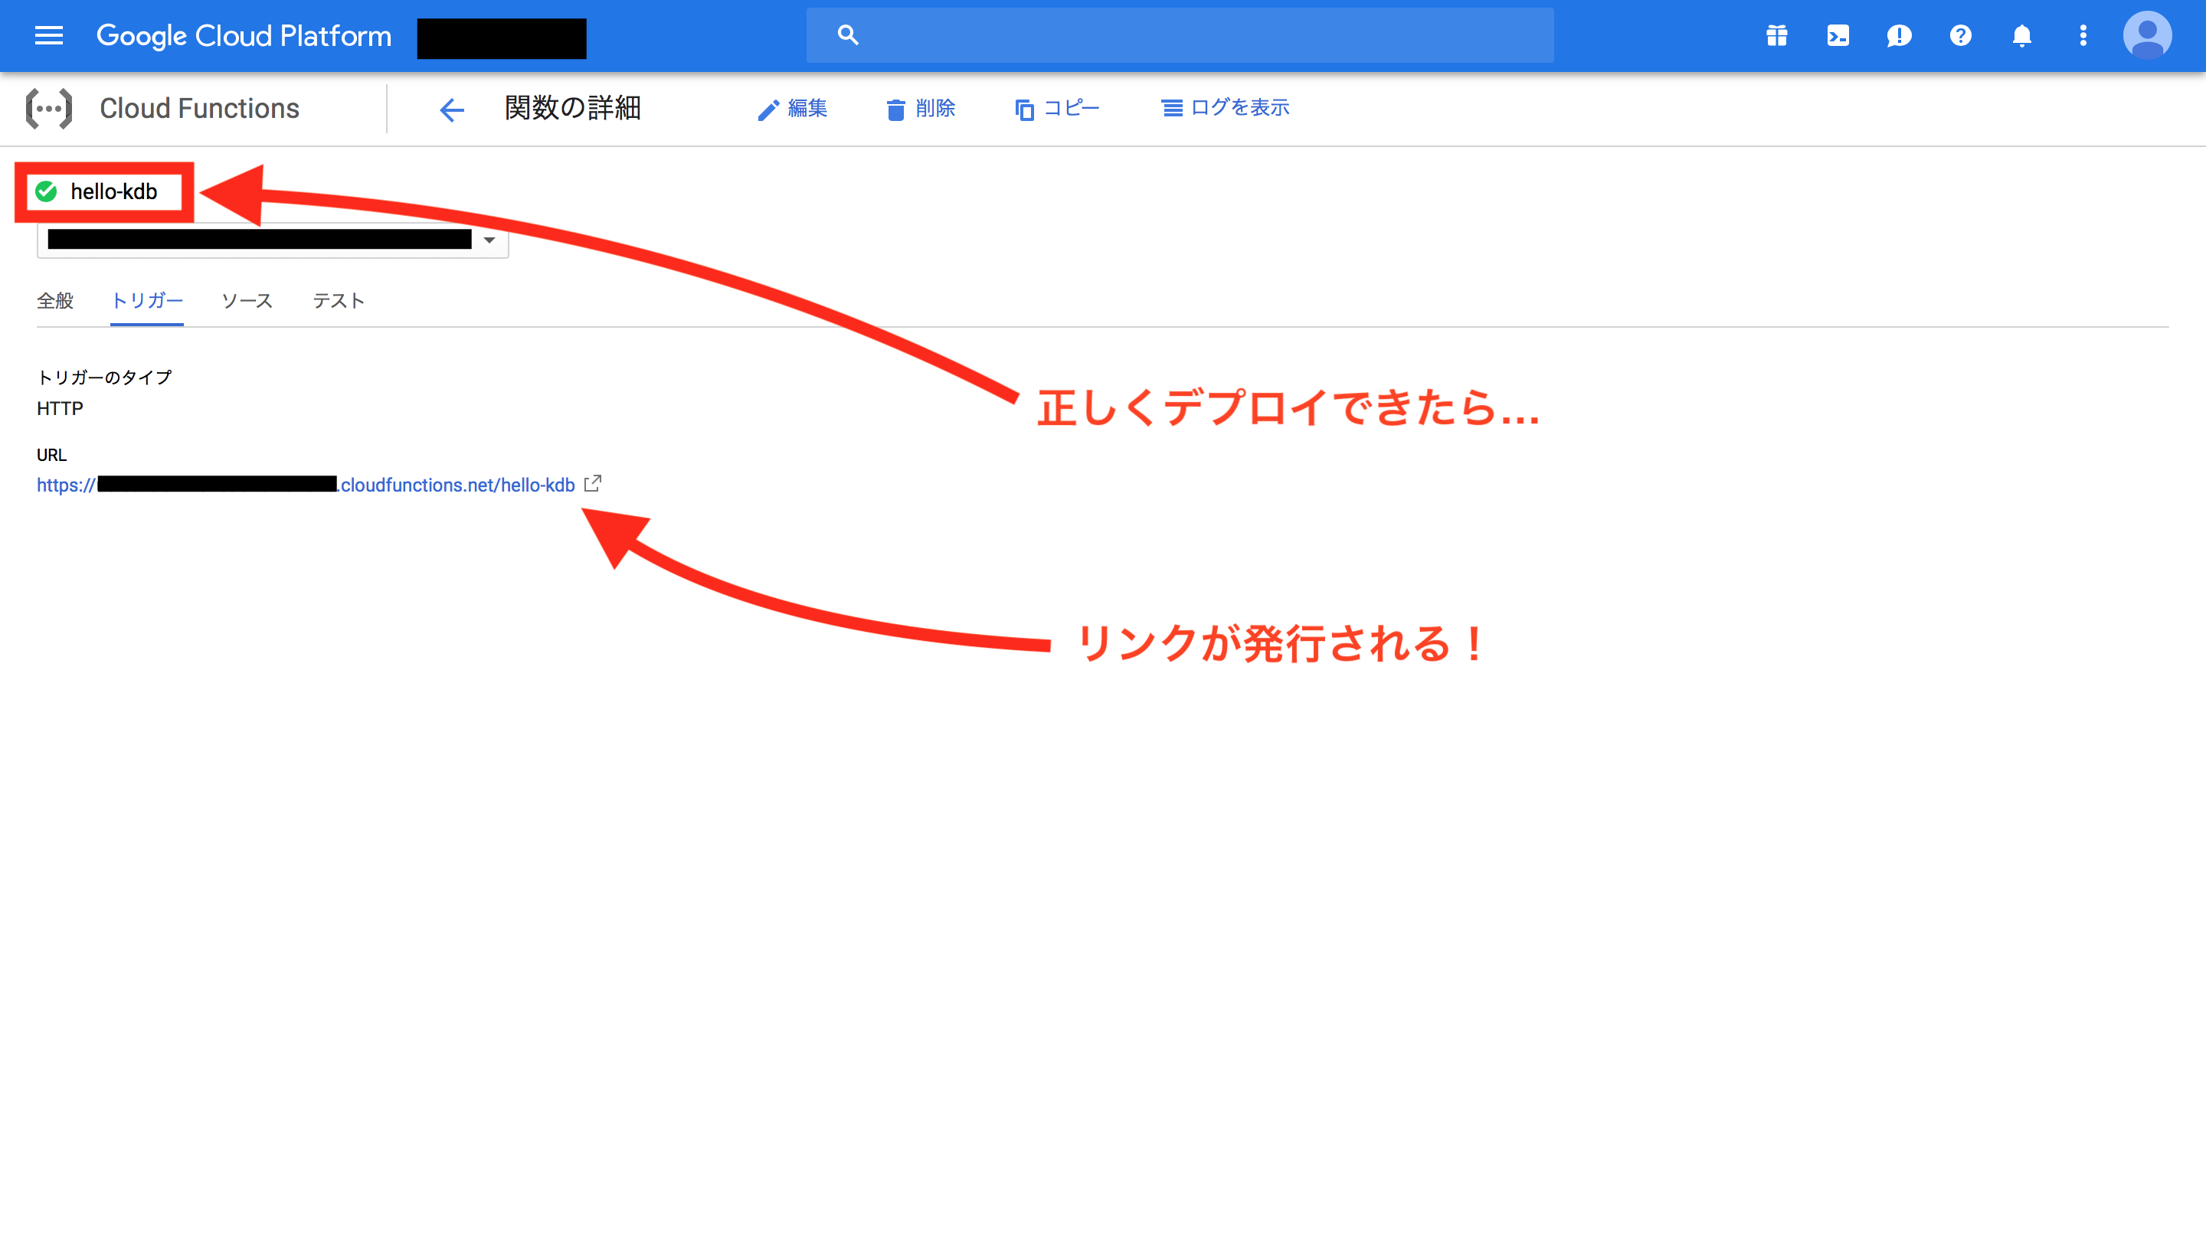2206x1242 pixels.
Task: Open the ソース tab
Action: pos(246,300)
